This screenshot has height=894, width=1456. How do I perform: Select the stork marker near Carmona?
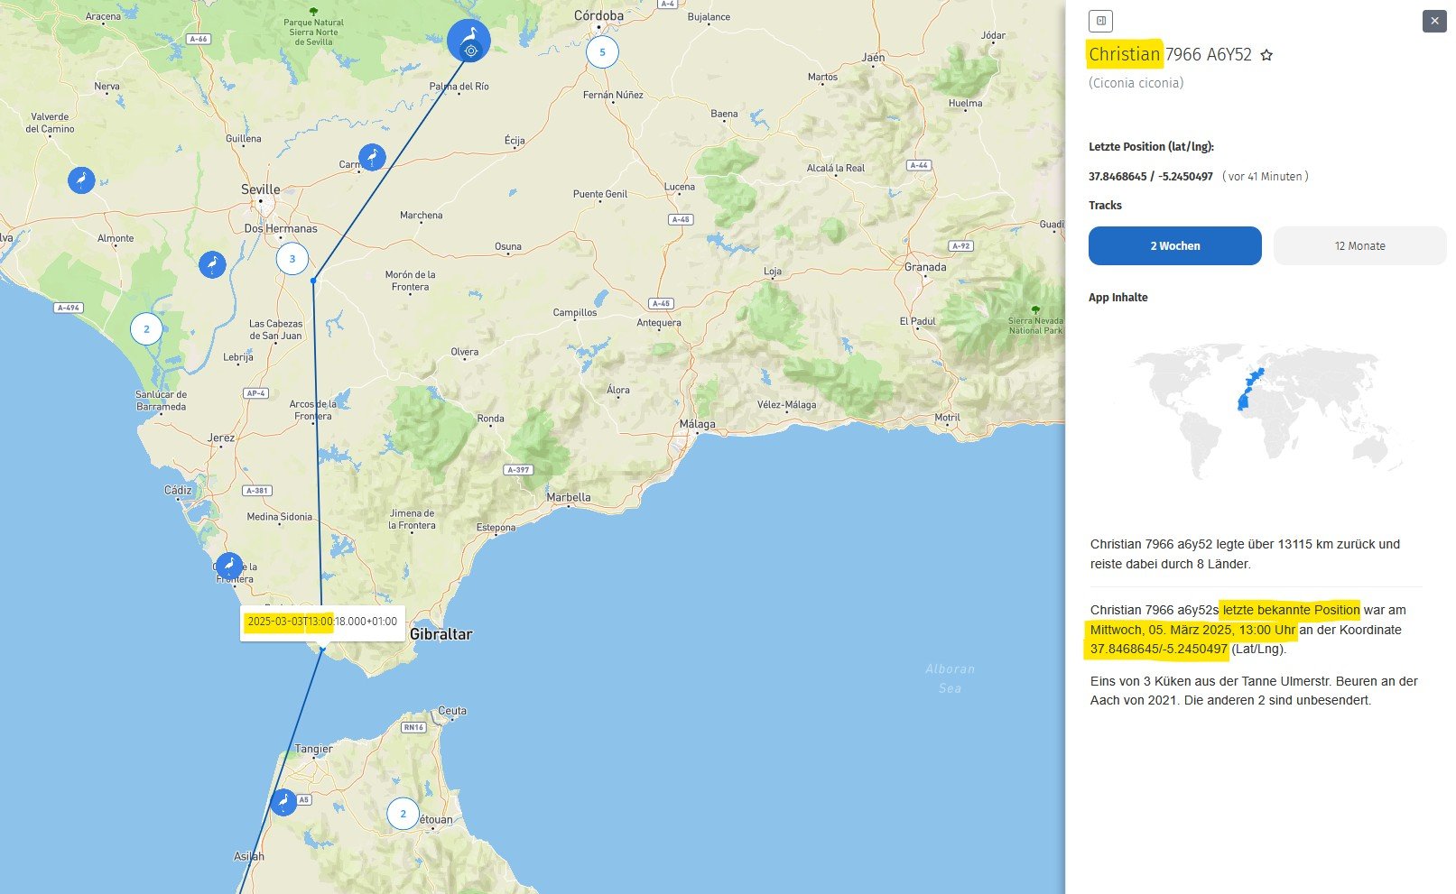(x=372, y=157)
